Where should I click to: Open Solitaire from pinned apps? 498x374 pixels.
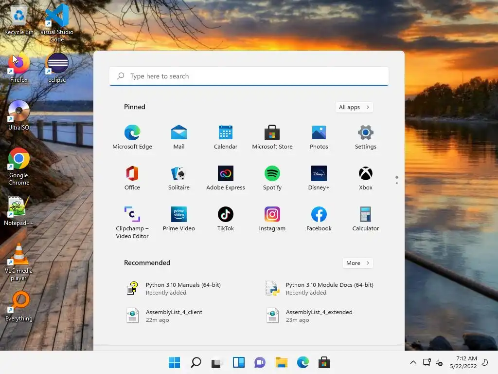(x=179, y=178)
